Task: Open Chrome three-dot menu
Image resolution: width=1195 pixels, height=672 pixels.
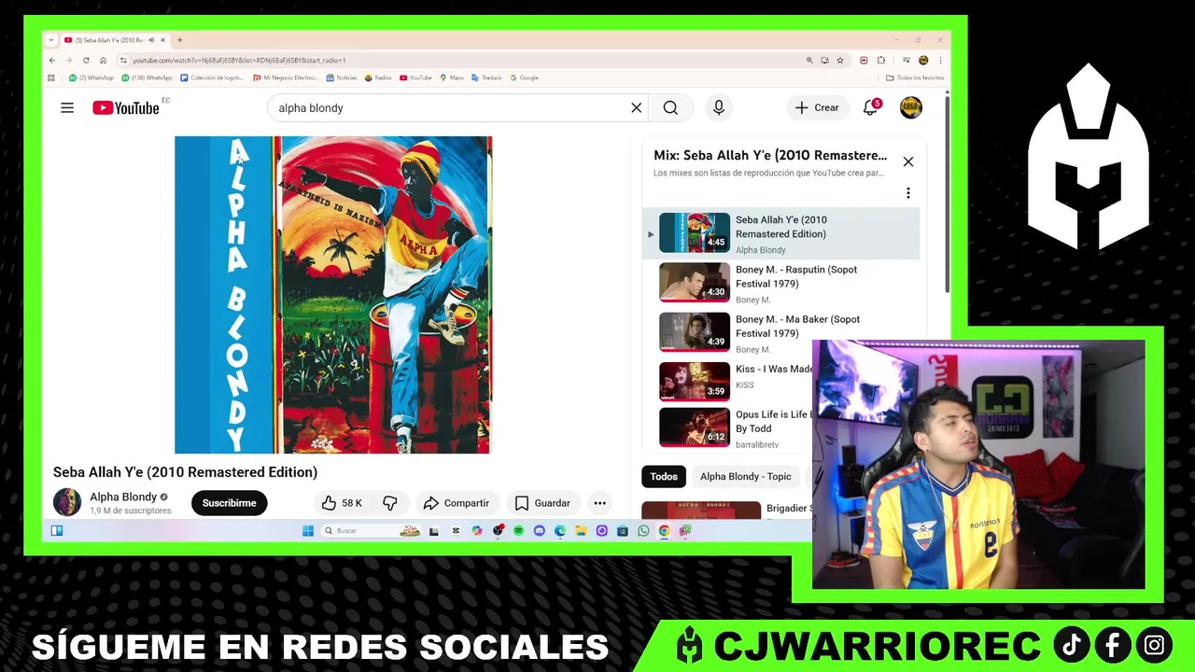Action: [x=940, y=61]
